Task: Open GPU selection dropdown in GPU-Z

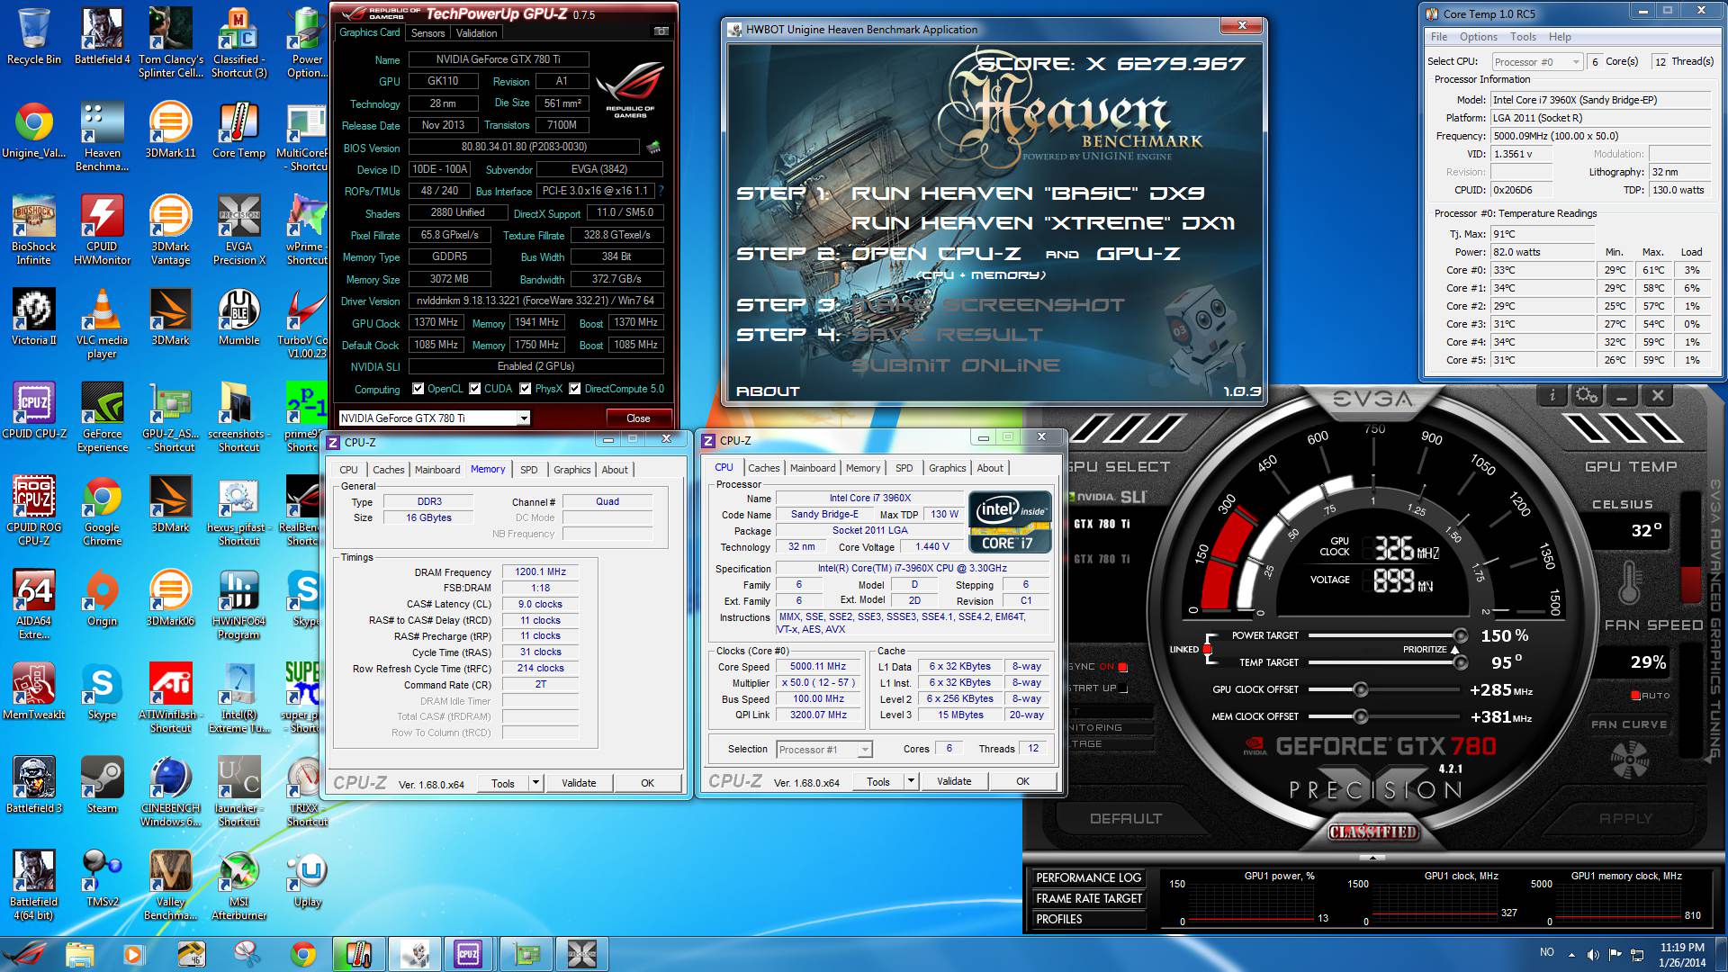Action: (523, 418)
